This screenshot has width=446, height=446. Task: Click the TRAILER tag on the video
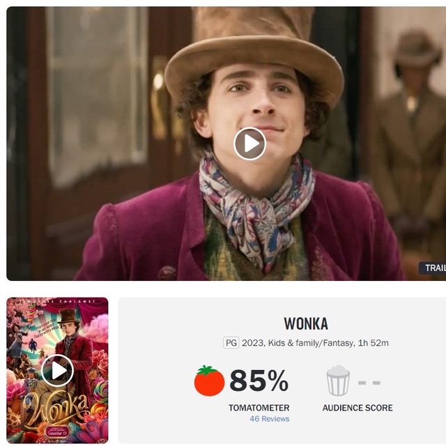tap(432, 268)
